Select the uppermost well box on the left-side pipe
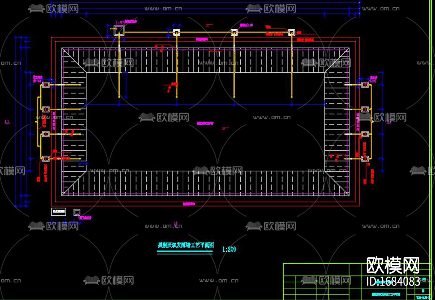Image resolution: width=435 pixels, height=300 pixels. [45, 85]
